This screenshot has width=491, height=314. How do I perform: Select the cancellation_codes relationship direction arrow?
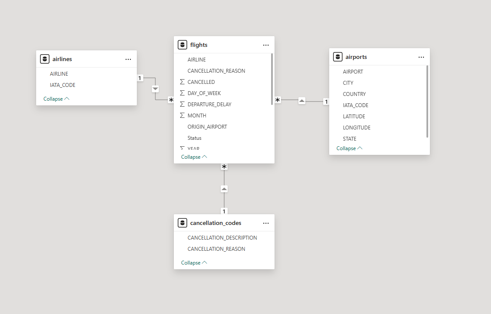point(224,189)
